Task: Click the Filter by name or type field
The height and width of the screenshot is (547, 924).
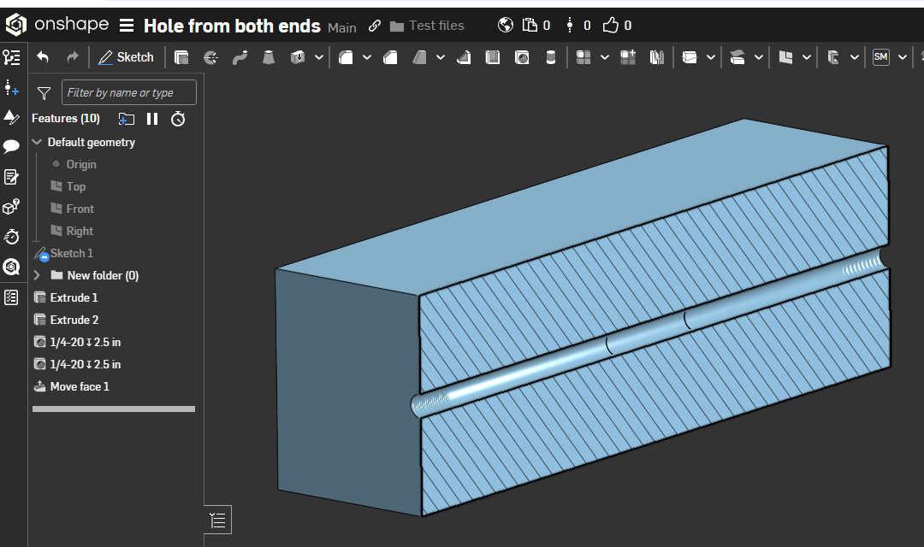Action: point(129,92)
